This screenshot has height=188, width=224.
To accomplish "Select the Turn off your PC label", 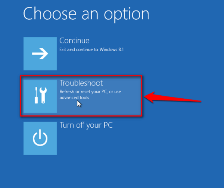I will click(x=86, y=125).
